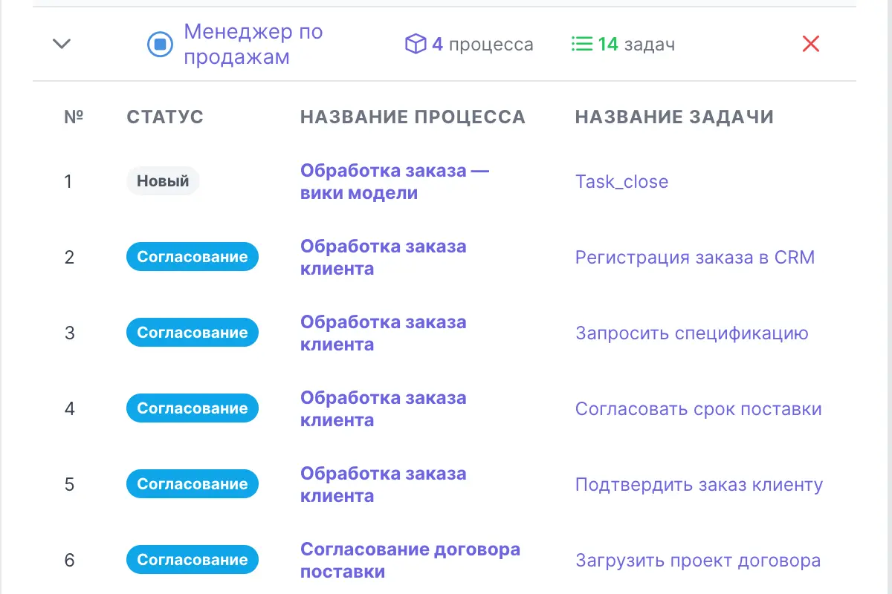This screenshot has height=594, width=892.
Task: Remove role with the red X icon
Action: pos(811,44)
